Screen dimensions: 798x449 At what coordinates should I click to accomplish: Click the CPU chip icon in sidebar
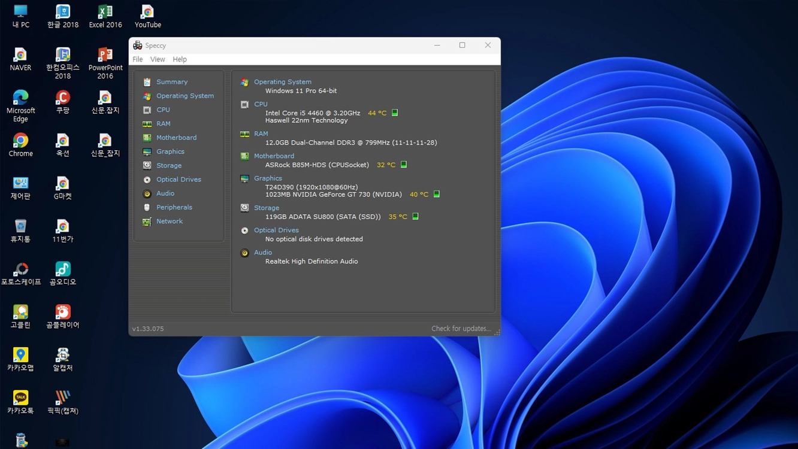point(147,110)
